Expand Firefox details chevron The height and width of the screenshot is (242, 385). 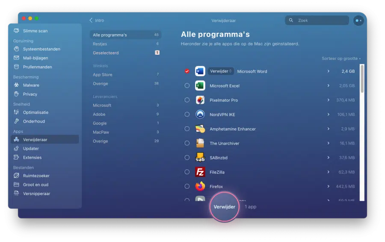328,186
